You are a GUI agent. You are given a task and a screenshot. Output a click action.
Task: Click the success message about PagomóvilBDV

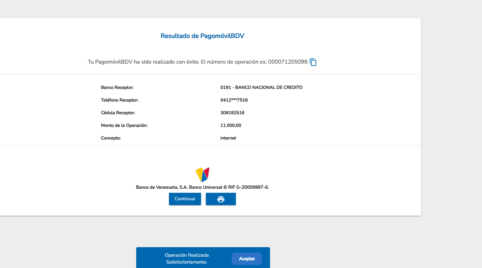point(177,62)
